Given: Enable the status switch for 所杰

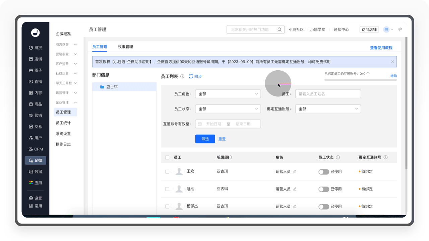Looking at the screenshot, I should pos(324,189).
